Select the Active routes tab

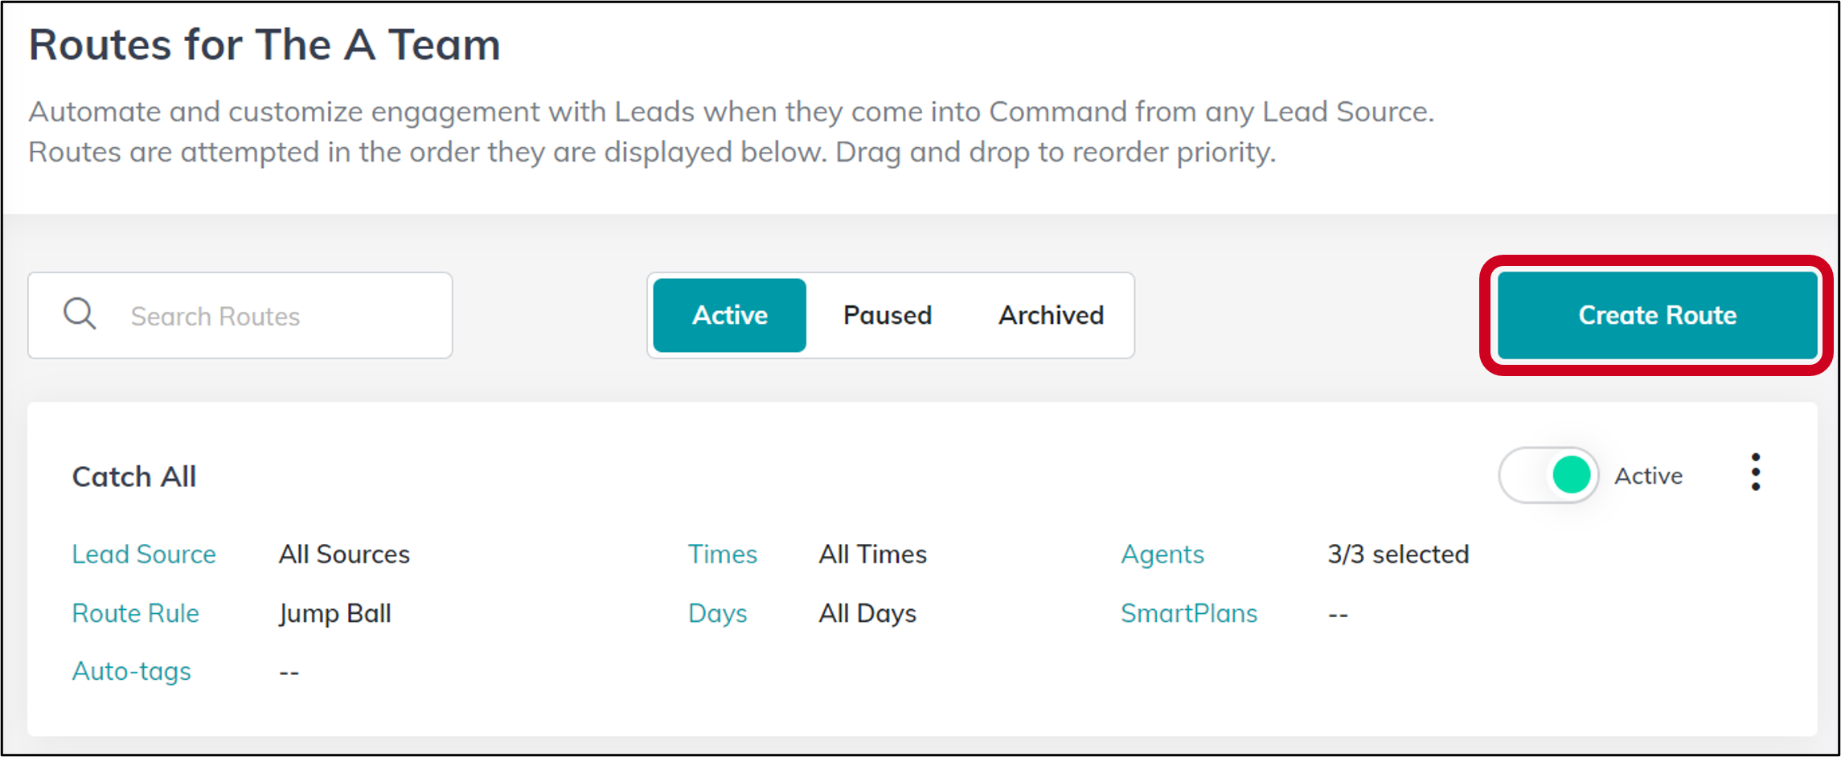(x=730, y=315)
